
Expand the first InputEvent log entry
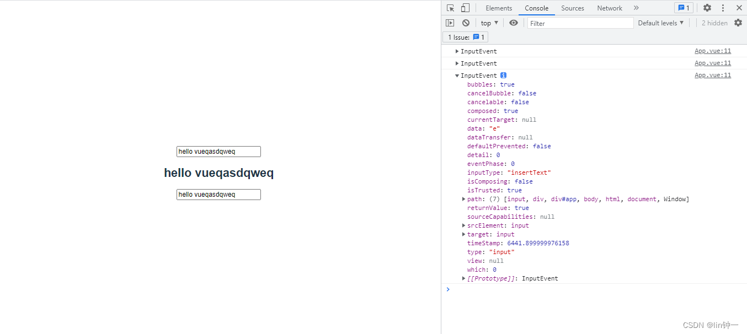coord(457,51)
